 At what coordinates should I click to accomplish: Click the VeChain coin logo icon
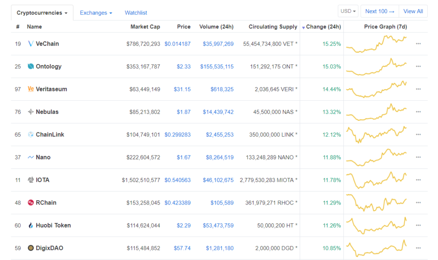(31, 44)
